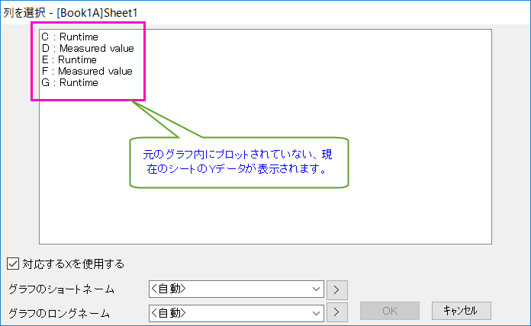Image resolution: width=531 pixels, height=326 pixels.
Task: Open the グラフのショートネーム dropdown
Action: point(236,289)
